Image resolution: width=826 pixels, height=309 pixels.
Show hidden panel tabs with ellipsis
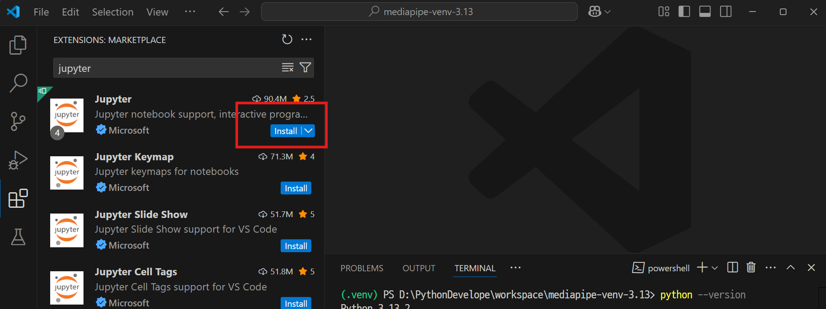point(515,268)
